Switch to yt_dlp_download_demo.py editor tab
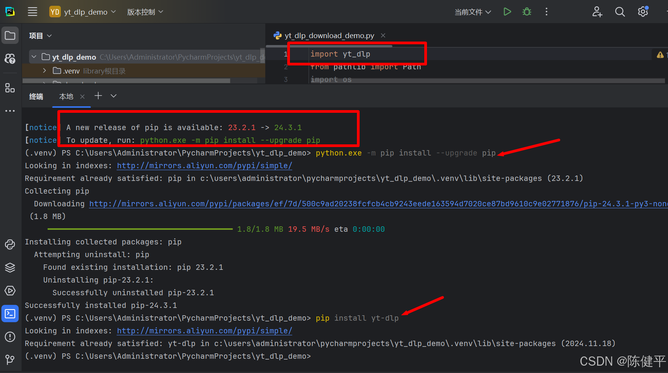This screenshot has height=373, width=668. (329, 35)
